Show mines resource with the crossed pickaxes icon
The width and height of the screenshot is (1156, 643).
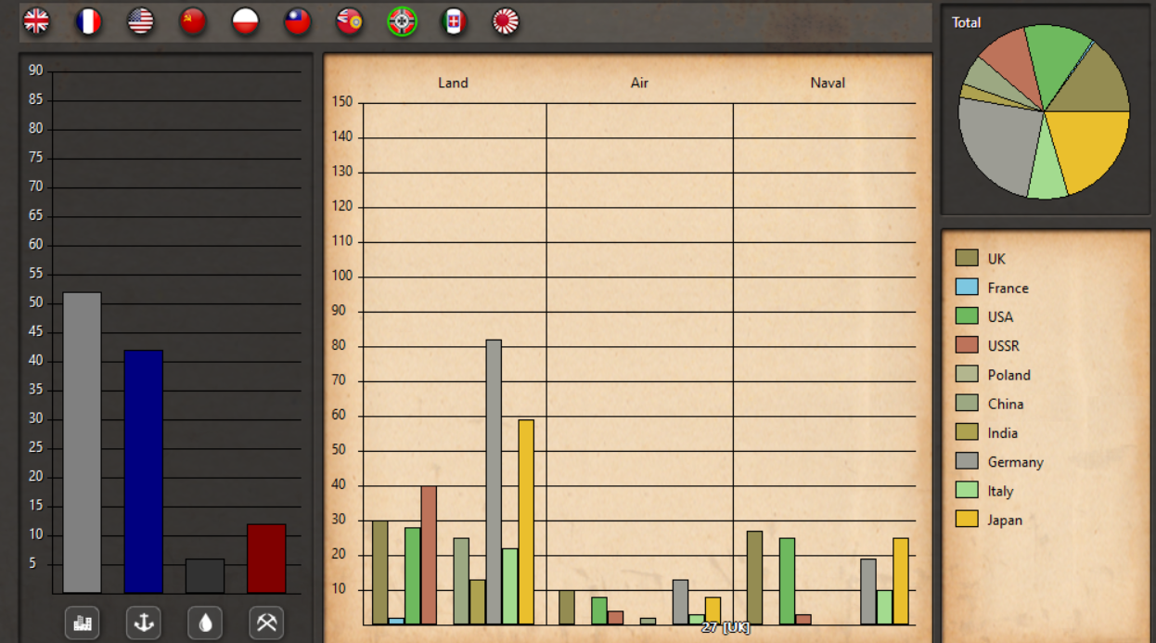266,623
